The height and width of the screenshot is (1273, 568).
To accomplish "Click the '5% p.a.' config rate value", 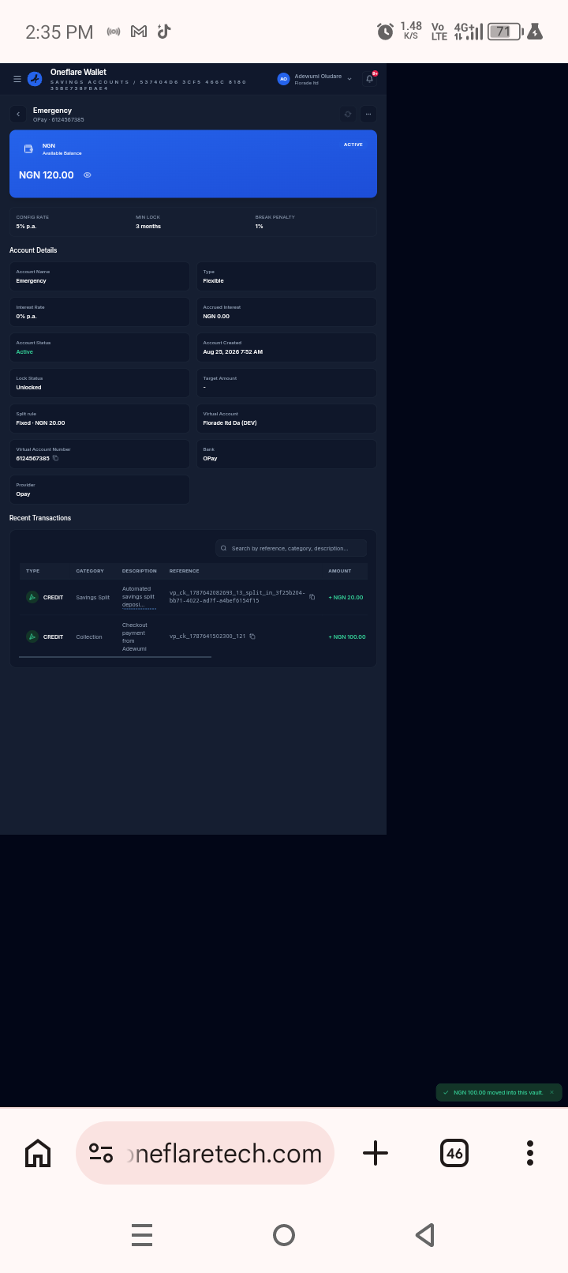I will pyautogui.click(x=26, y=227).
